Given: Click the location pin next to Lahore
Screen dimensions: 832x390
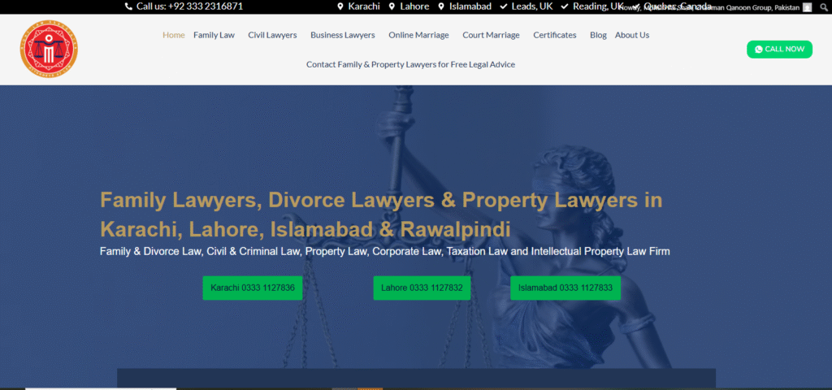Looking at the screenshot, I should 392,6.
